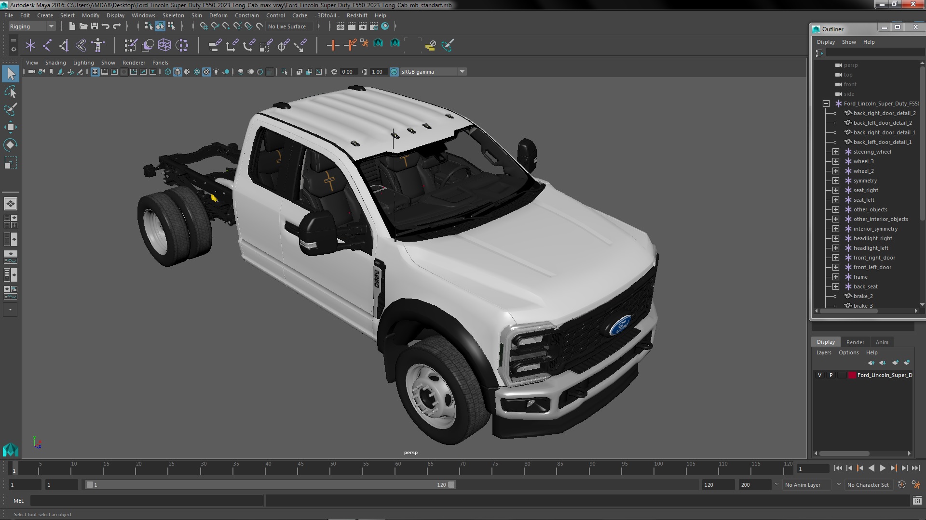Click the Open scene folder icon
The width and height of the screenshot is (926, 520).
83,26
